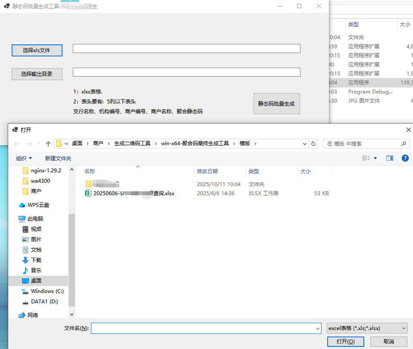The height and width of the screenshot is (349, 413).
Task: Change the view layout icon
Action: coord(366,158)
